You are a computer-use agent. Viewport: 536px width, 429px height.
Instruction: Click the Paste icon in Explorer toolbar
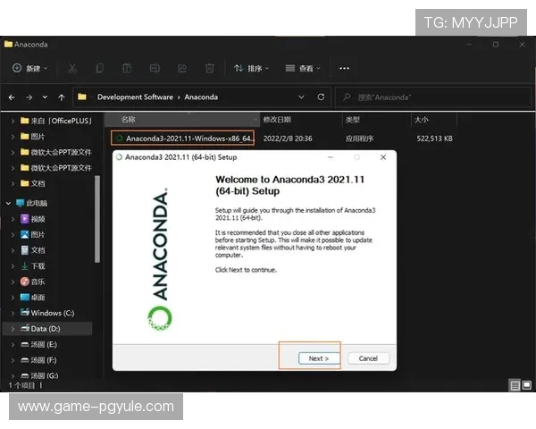[x=127, y=69]
